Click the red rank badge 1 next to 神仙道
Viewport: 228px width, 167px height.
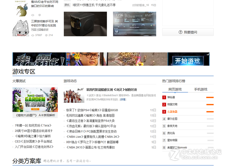[164, 97]
